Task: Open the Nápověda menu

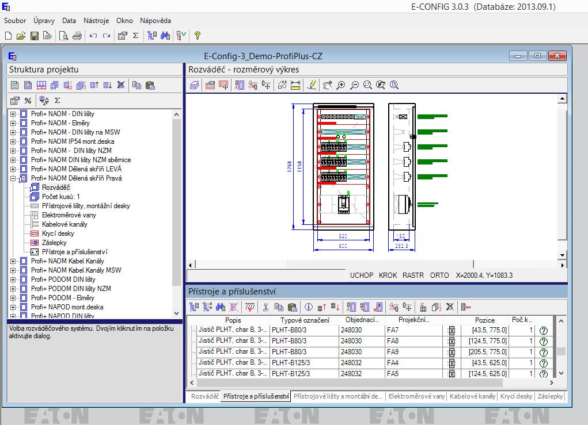Action: coord(155,21)
